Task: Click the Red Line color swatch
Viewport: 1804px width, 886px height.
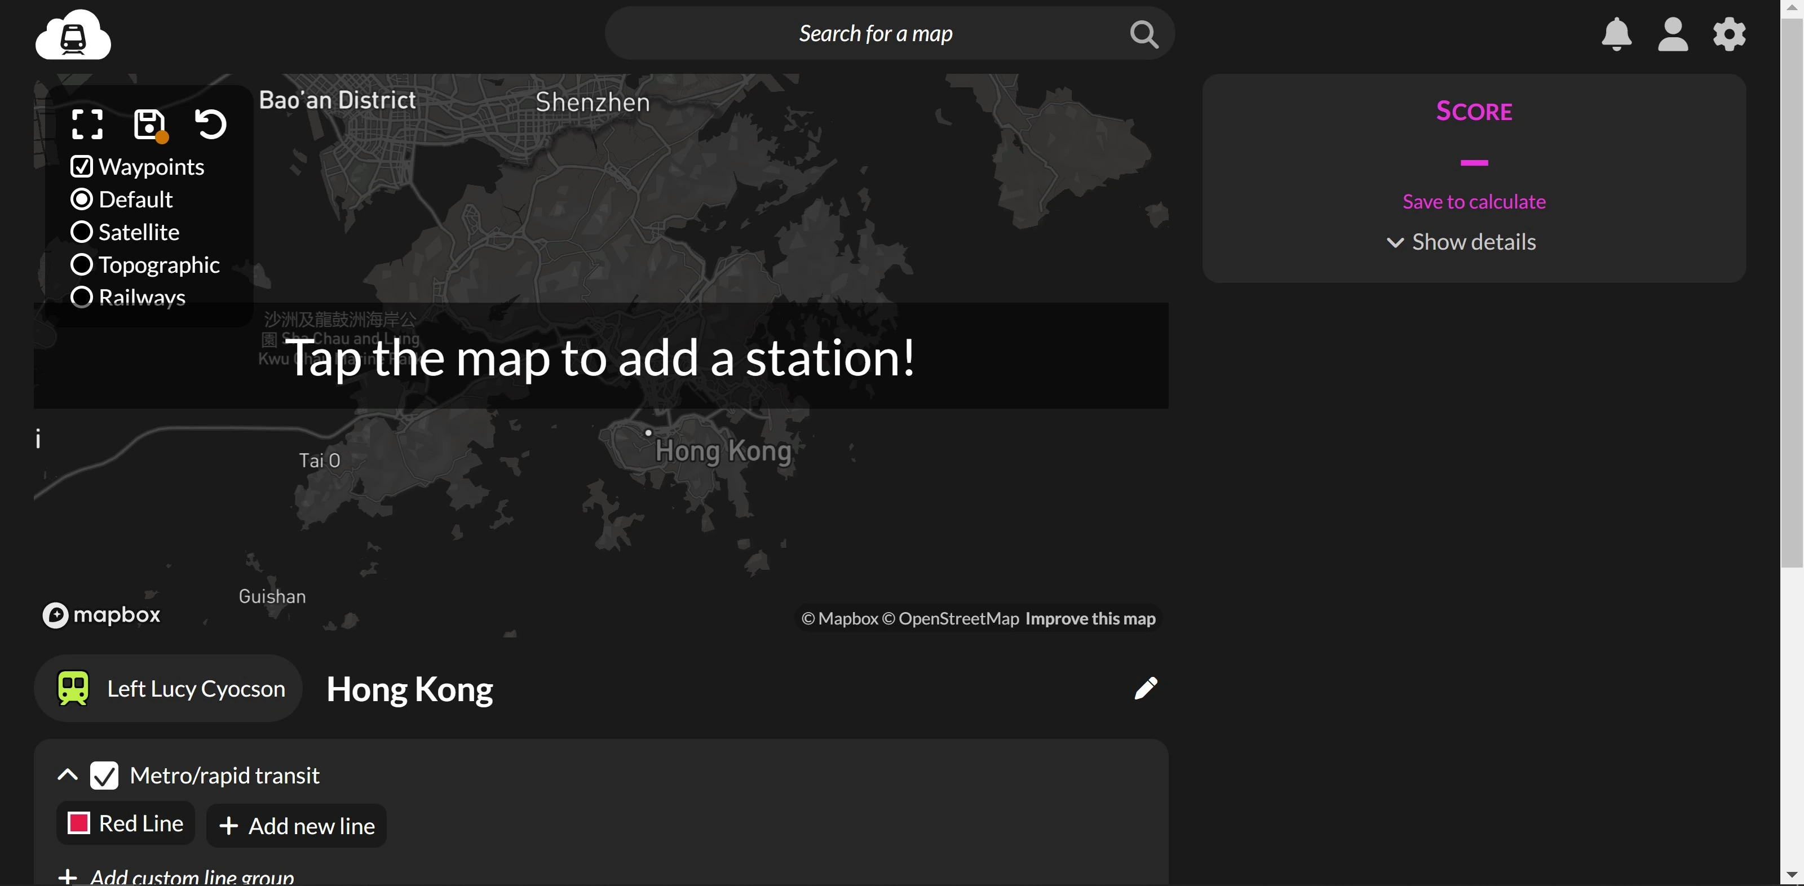Action: pyautogui.click(x=78, y=823)
